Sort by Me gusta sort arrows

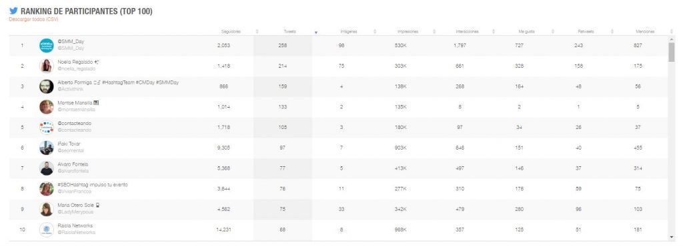coord(553,32)
